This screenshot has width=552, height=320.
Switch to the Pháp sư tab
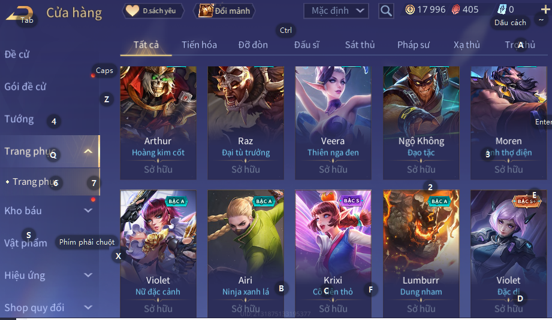pyautogui.click(x=414, y=45)
